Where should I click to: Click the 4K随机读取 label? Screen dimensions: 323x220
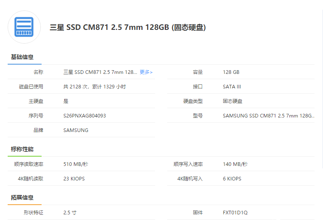31,178
